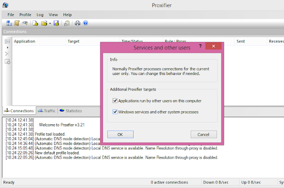Sort by the Sent column header
The width and height of the screenshot is (284, 188).
click(x=250, y=41)
